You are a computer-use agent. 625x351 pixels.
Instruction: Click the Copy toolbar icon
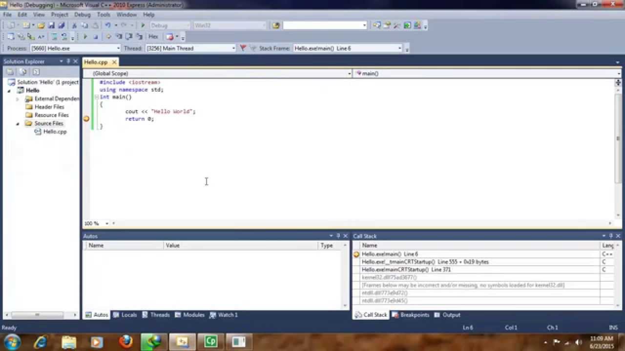[84, 25]
